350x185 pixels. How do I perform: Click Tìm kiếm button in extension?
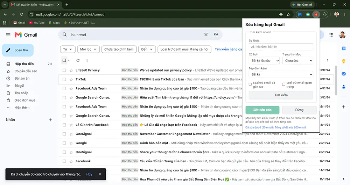tap(281, 95)
